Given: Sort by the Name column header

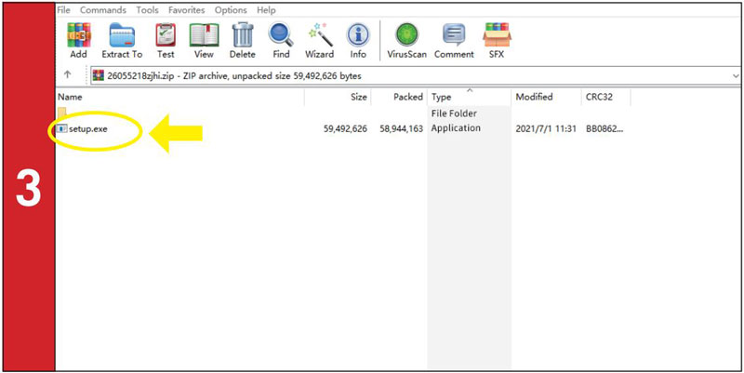Looking at the screenshot, I should click(x=70, y=97).
